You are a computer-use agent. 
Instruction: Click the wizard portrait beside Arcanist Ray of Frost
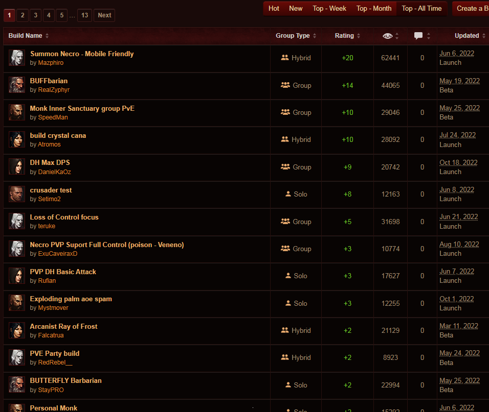pos(16,330)
